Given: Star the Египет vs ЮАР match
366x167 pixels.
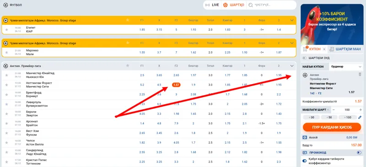Looking at the screenshot, I should pyautogui.click(x=6, y=30).
